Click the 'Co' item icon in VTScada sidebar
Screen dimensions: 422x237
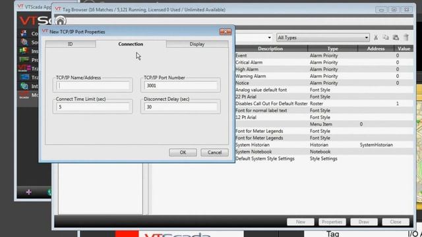coord(24,34)
